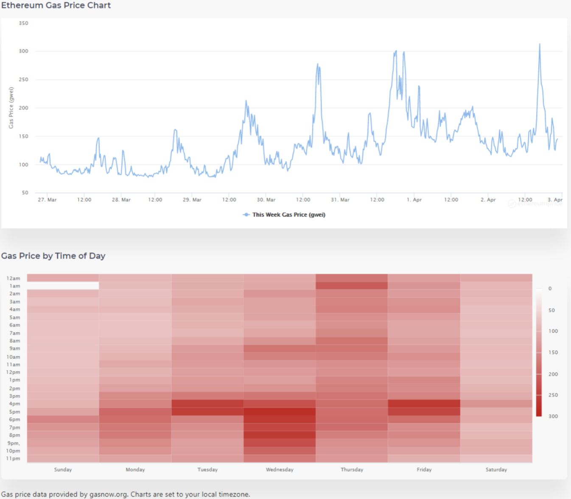
Task: Click the Saturday column label
Action: 496,470
